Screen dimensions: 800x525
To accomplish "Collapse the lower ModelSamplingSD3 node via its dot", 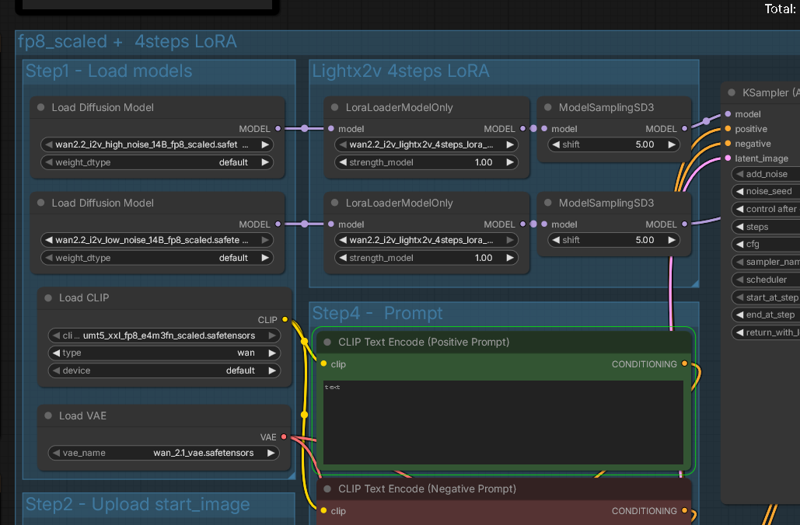I will pyautogui.click(x=548, y=203).
